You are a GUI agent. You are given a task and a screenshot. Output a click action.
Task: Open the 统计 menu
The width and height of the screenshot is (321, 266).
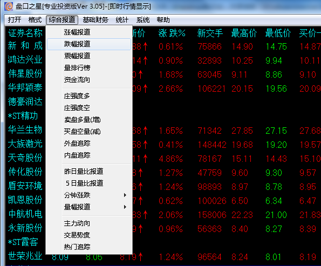pos(122,20)
